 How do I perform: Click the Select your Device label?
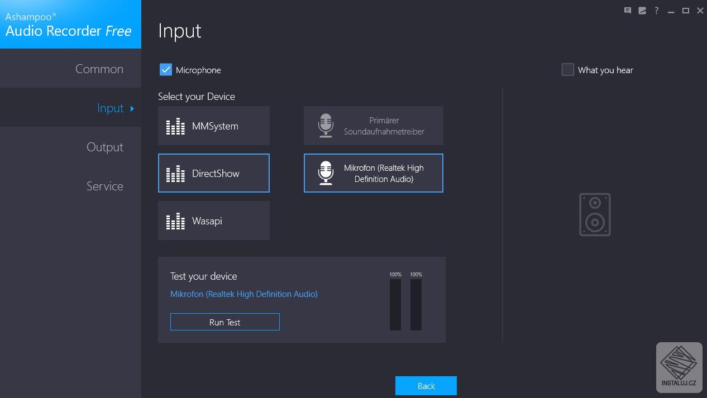(x=197, y=97)
